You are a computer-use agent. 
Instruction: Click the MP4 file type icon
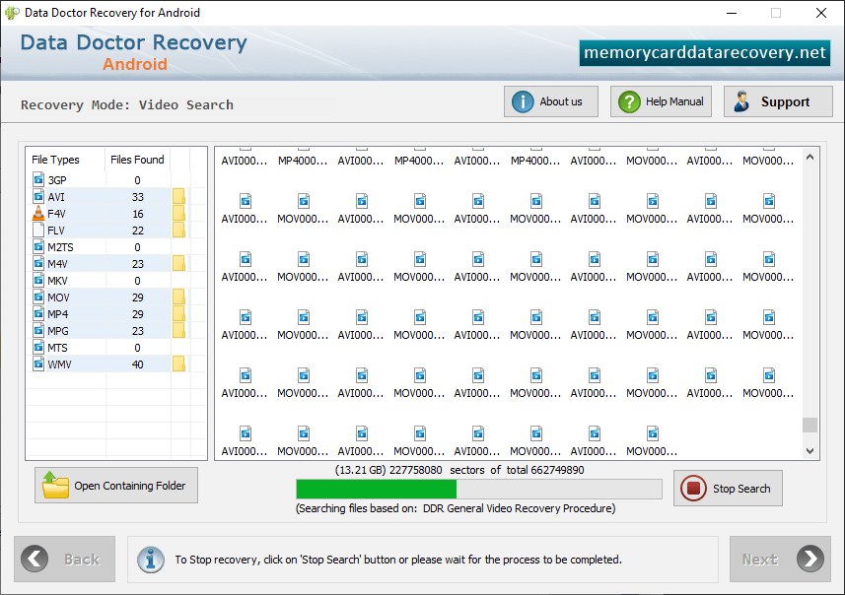[x=38, y=313]
